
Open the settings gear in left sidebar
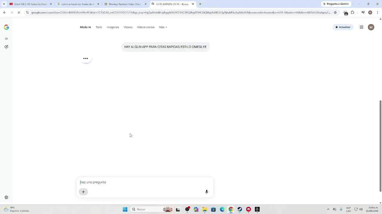point(6,197)
